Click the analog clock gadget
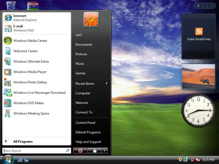The width and height of the screenshot is (219, 164). (198, 110)
